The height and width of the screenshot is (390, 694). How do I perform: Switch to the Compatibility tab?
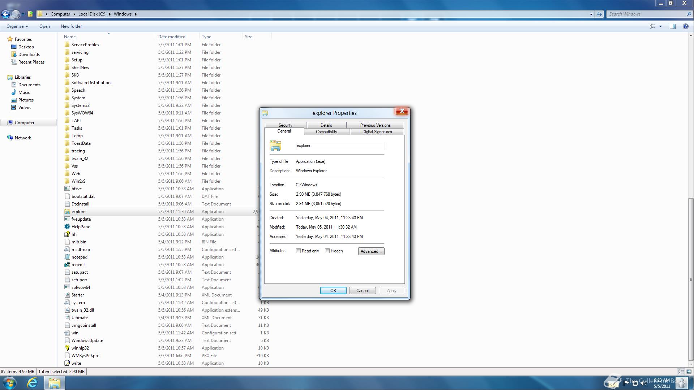point(326,132)
